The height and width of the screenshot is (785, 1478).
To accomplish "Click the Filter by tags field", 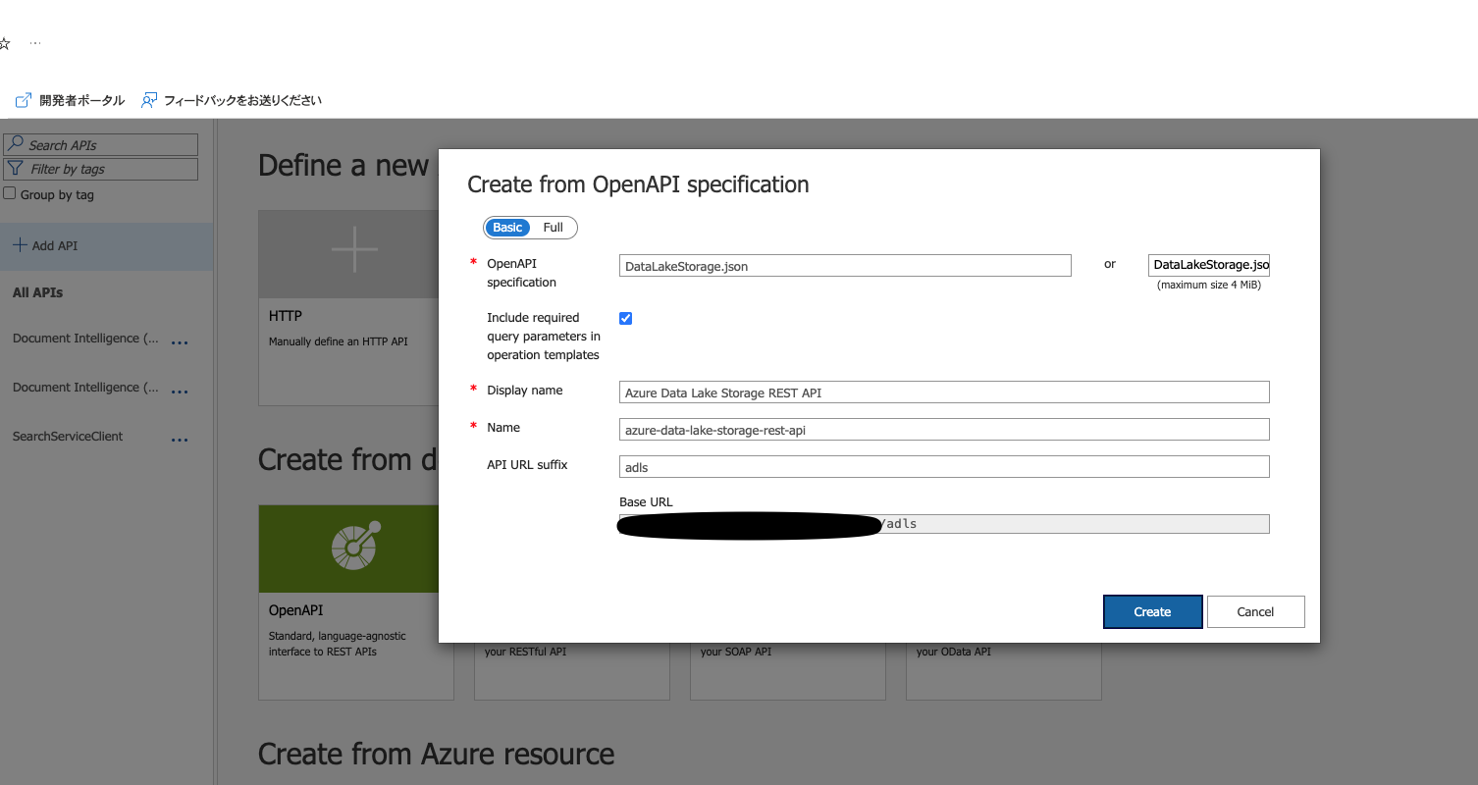I will [101, 169].
